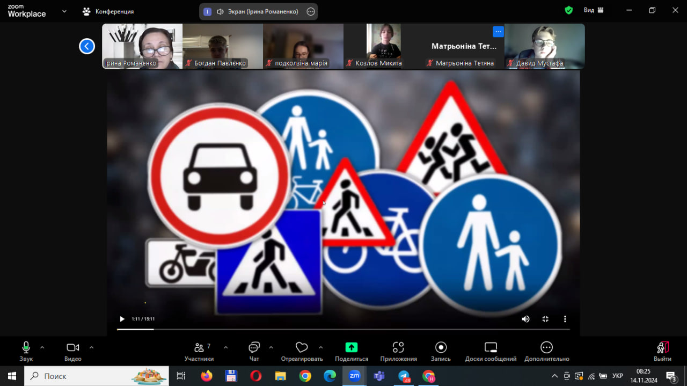Image resolution: width=687 pixels, height=386 pixels.
Task: Leave the meeting via Выйти
Action: click(x=662, y=351)
